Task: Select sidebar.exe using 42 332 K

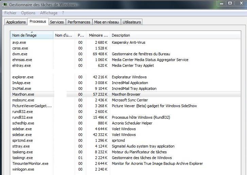Action: [126, 135]
